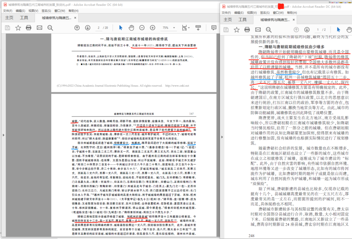Activate selection arrow tool in right window
The image size is (352, 239).
pyautogui.click(x=339, y=30)
